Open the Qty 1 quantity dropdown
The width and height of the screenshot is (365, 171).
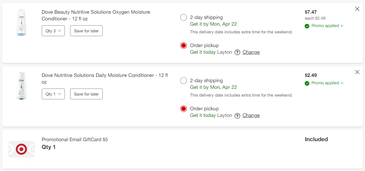(53, 94)
